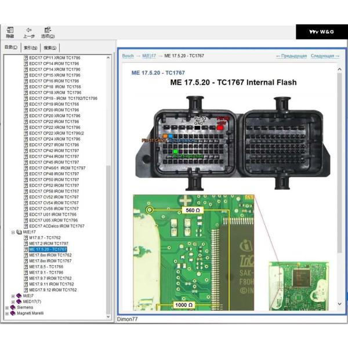348x348 pixels.
Task: Click the tree panel scroll-down arrow
Action: pyautogui.click(x=108, y=317)
